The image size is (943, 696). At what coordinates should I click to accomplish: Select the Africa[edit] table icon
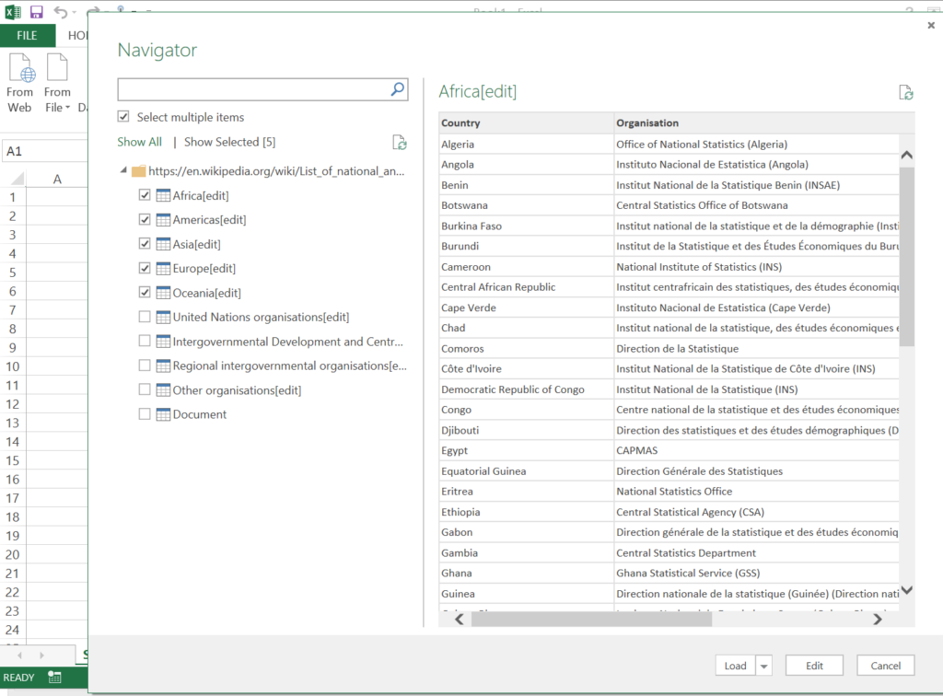point(163,195)
